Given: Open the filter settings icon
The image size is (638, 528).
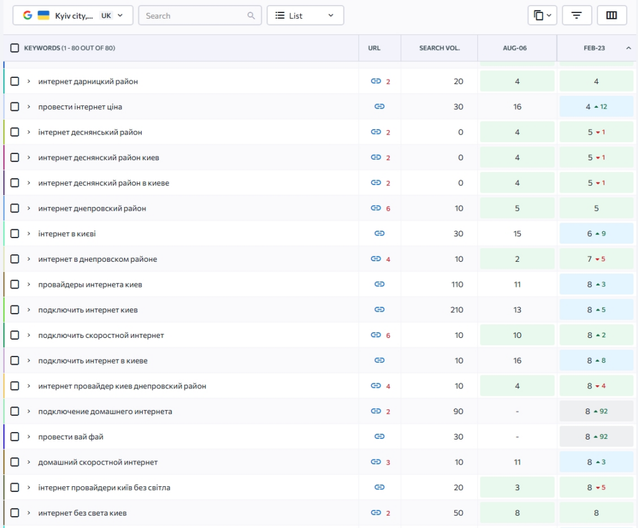Looking at the screenshot, I should pos(576,16).
